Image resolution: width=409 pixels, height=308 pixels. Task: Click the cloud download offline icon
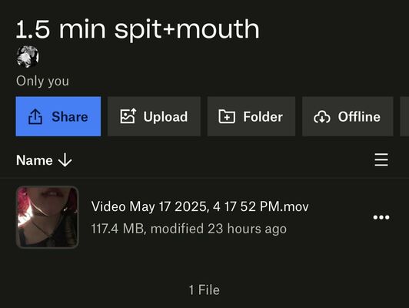(322, 117)
